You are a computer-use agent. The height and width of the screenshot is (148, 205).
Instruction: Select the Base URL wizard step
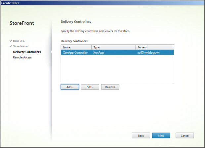[x=19, y=41]
